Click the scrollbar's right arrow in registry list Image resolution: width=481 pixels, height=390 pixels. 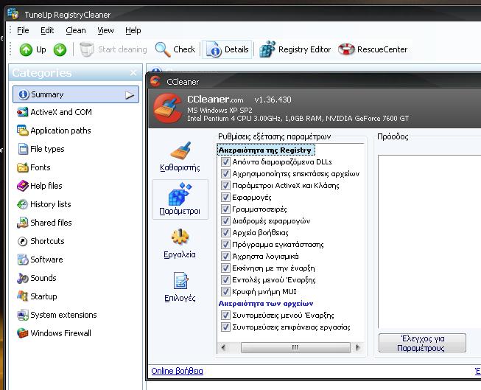click(x=357, y=348)
